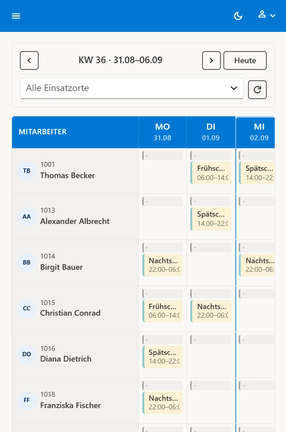Click Thomas Becker's Monday empty placeholder chip
This screenshot has height=432, width=286.
[x=163, y=156]
